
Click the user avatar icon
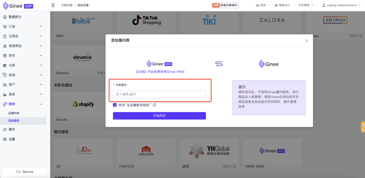tap(324, 5)
